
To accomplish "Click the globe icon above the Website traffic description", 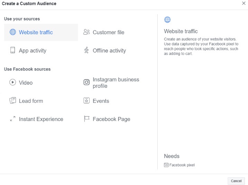I will 167,20.
